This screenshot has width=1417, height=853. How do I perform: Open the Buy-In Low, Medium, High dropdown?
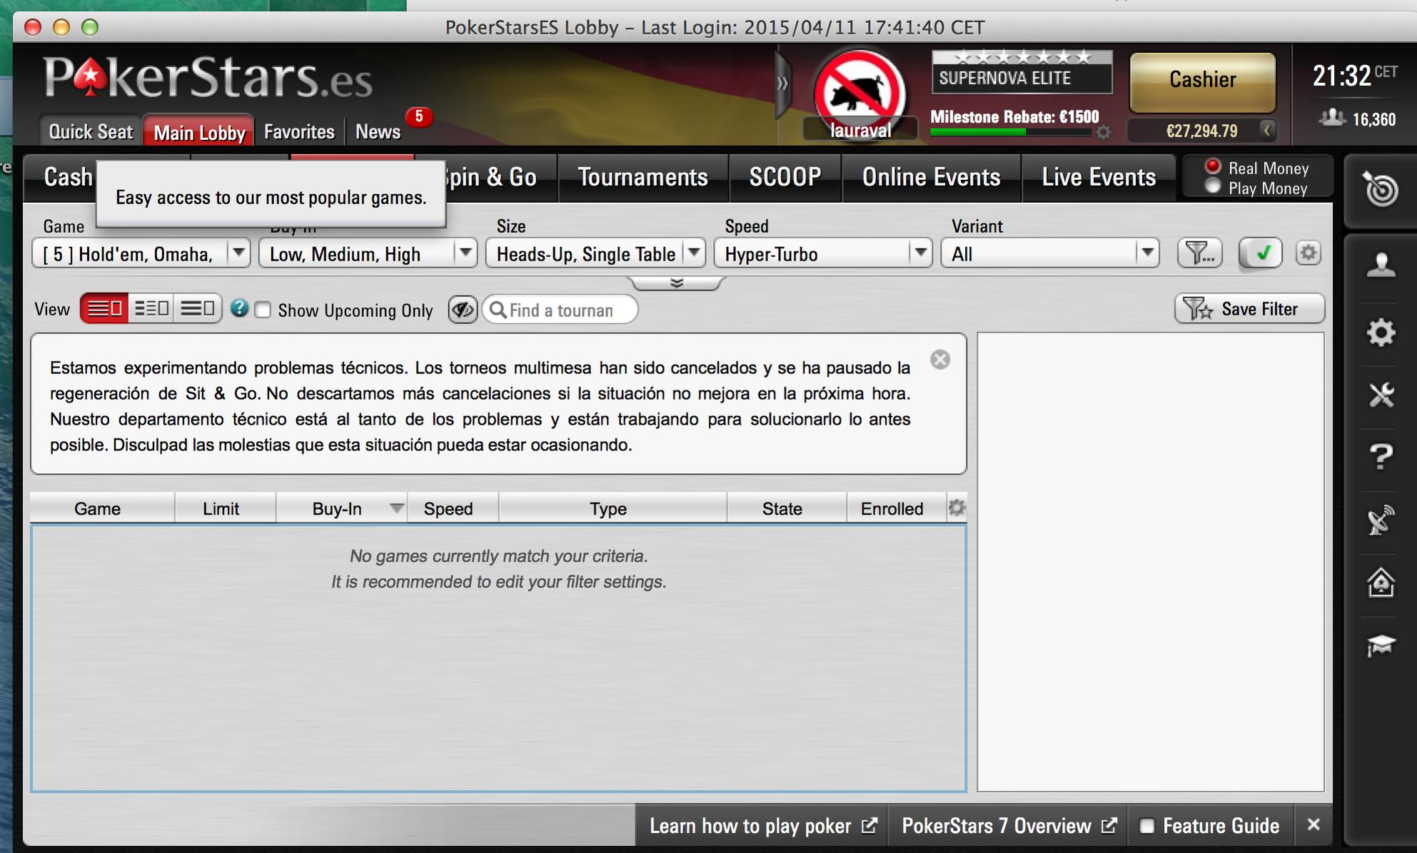point(368,253)
